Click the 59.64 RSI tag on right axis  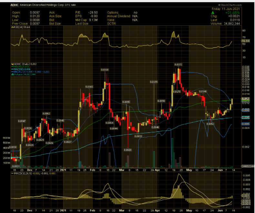[246, 41]
